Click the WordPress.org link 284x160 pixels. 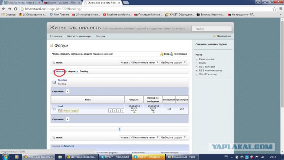pos(208,74)
